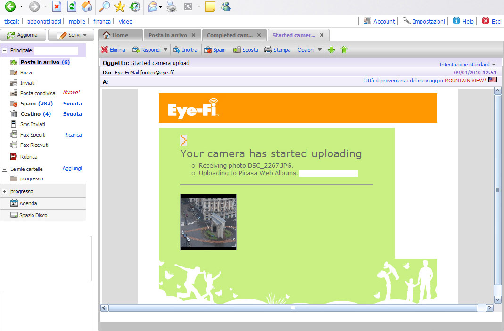Open the browser home page house icon

87,7
